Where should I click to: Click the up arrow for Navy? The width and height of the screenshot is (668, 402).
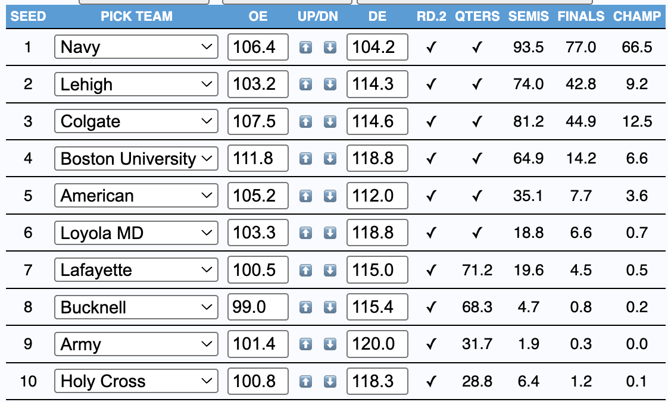(305, 48)
